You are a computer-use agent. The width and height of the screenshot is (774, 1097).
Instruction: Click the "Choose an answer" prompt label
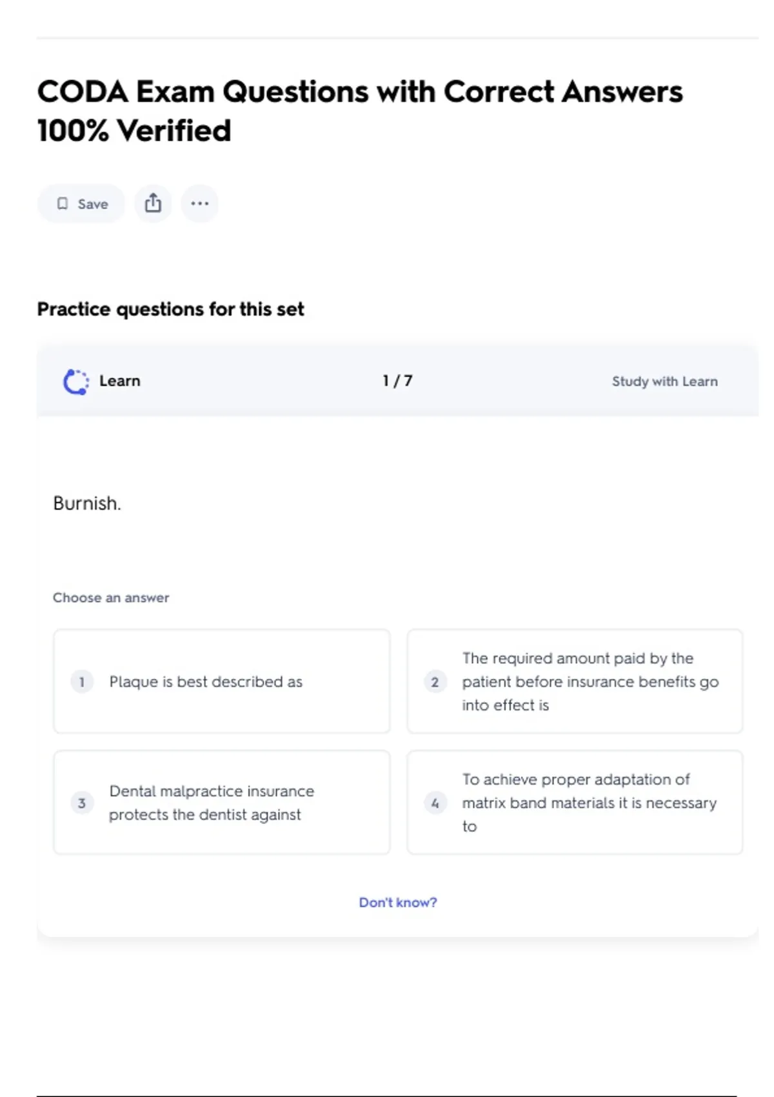point(111,598)
